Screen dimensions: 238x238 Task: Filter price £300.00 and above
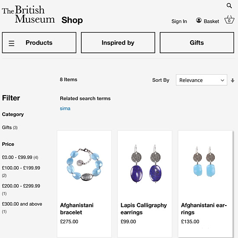point(22,207)
